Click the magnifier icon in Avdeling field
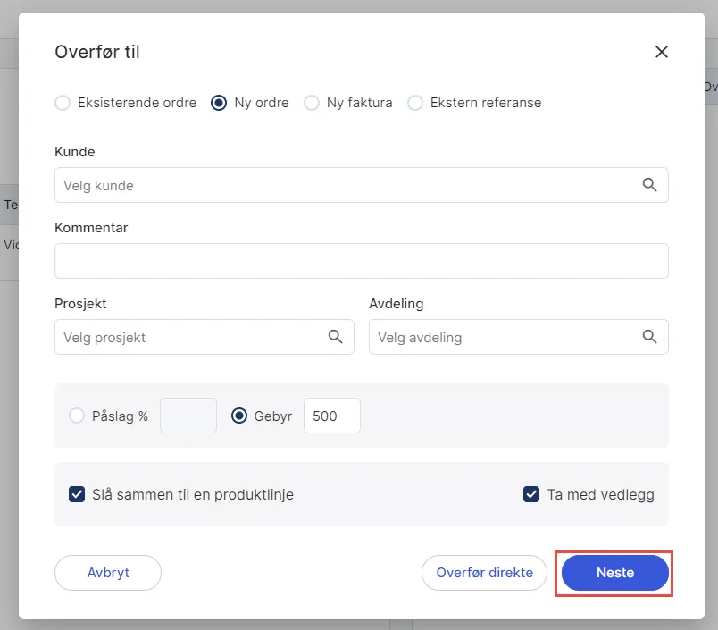 tap(649, 337)
